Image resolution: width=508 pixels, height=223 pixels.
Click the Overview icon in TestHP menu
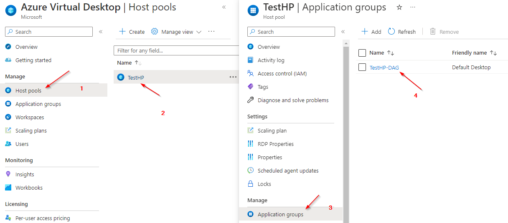251,47
